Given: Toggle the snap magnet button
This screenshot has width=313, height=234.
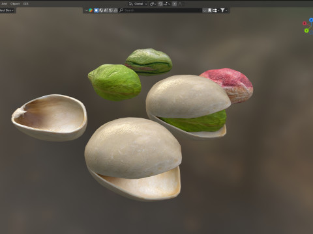Looking at the screenshot, I should [160, 4].
